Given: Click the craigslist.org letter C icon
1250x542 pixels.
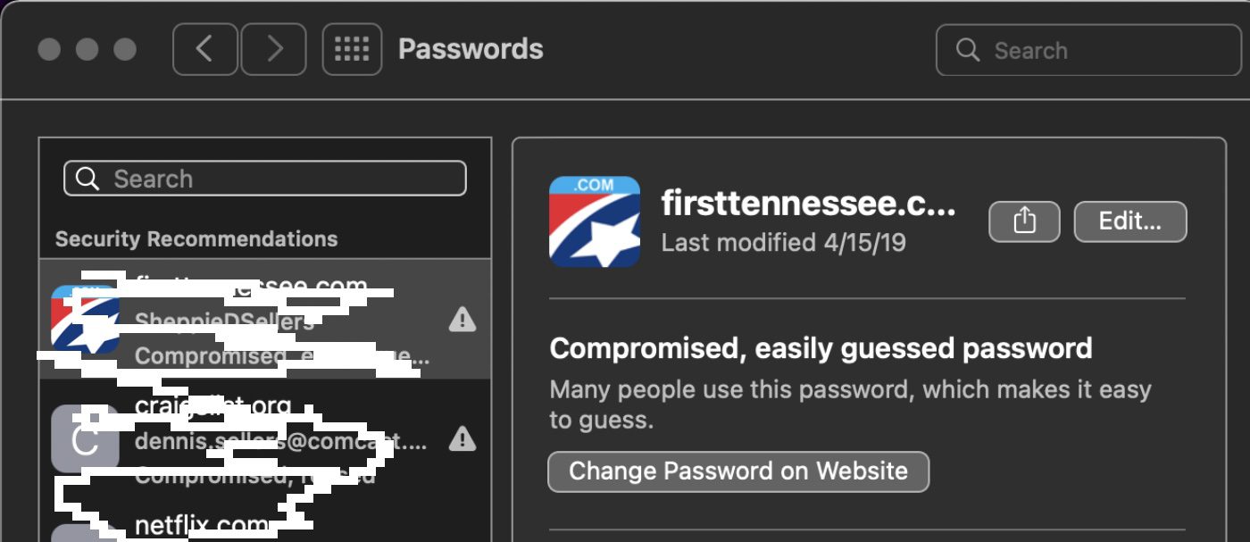Looking at the screenshot, I should pos(85,438).
